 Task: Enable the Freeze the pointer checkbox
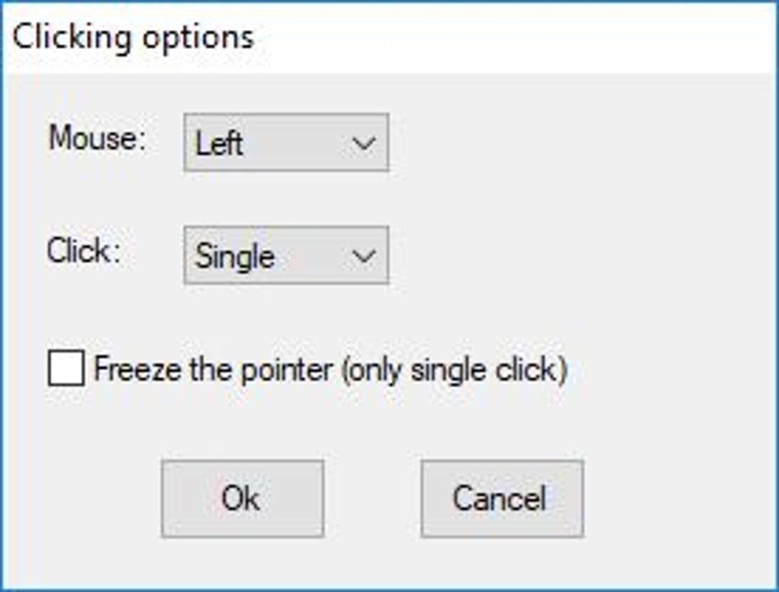pos(66,370)
